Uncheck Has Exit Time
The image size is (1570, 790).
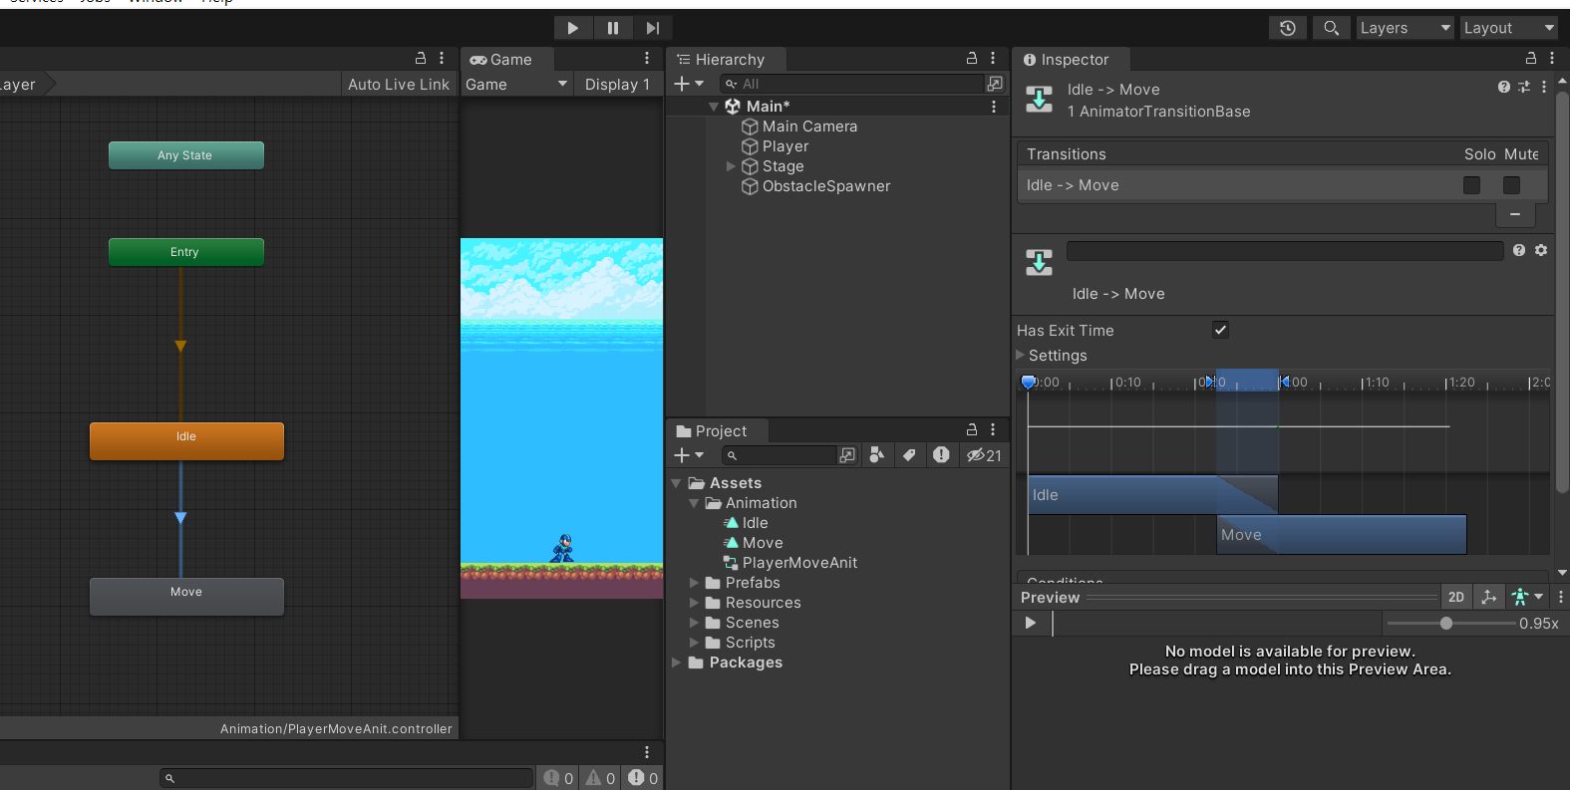coord(1220,330)
